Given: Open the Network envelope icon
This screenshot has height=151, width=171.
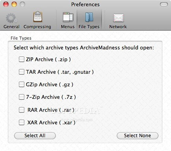Looking at the screenshot, I should pyautogui.click(x=118, y=18).
